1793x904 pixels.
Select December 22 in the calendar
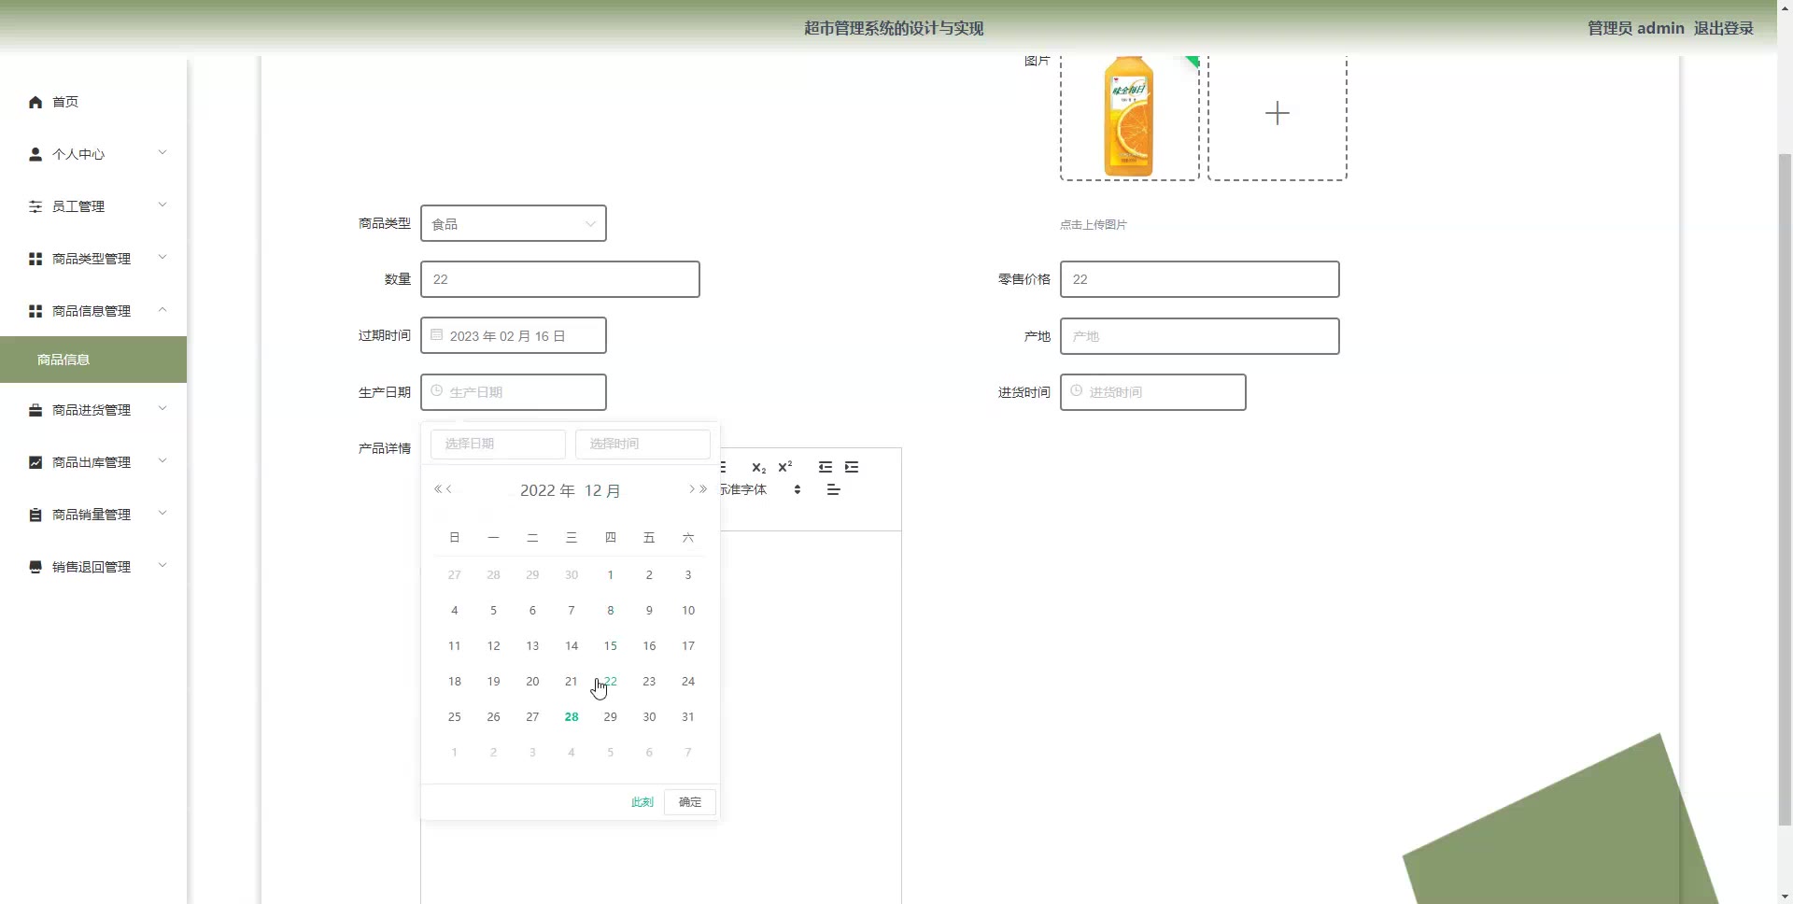(x=611, y=682)
